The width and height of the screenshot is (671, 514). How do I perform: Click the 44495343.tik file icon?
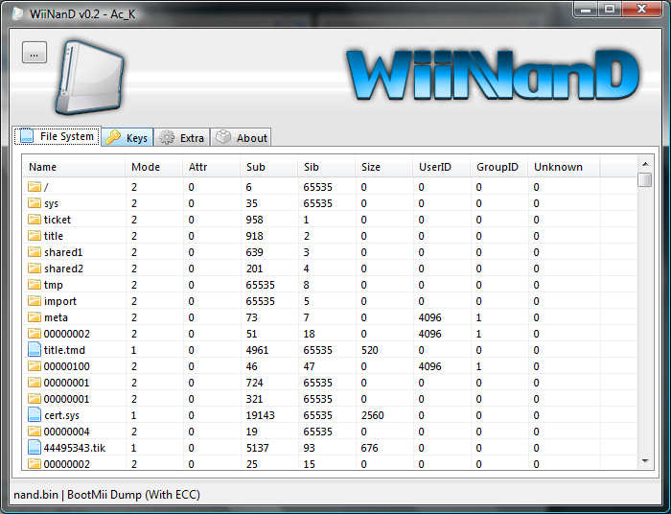click(35, 447)
